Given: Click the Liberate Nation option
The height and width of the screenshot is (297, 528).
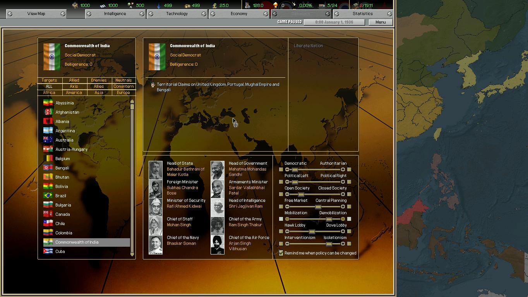Looking at the screenshot, I should 308,46.
